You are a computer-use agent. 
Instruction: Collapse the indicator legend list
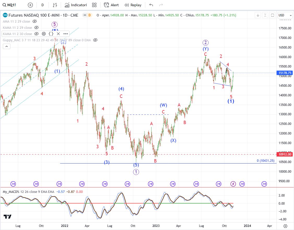click(x=7, y=46)
